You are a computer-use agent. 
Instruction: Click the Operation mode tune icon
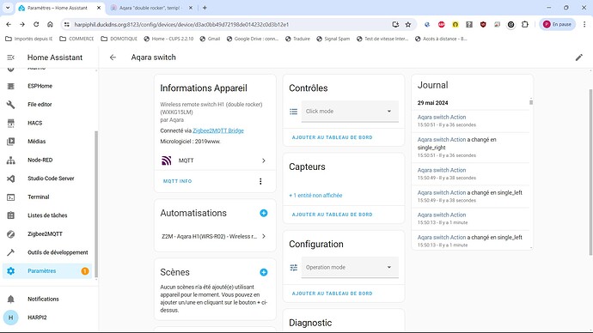pyautogui.click(x=293, y=268)
